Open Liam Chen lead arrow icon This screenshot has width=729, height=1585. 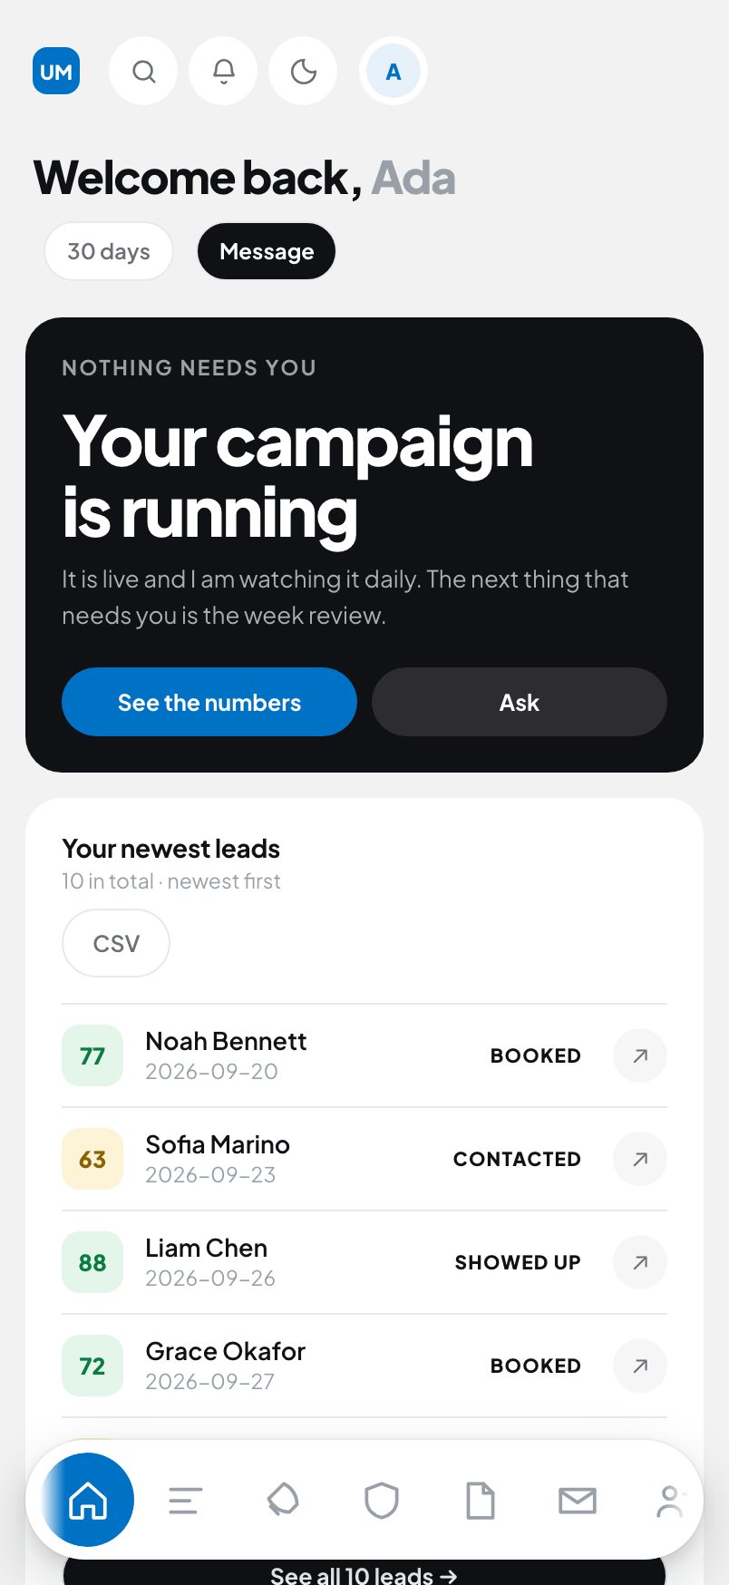click(x=640, y=1262)
